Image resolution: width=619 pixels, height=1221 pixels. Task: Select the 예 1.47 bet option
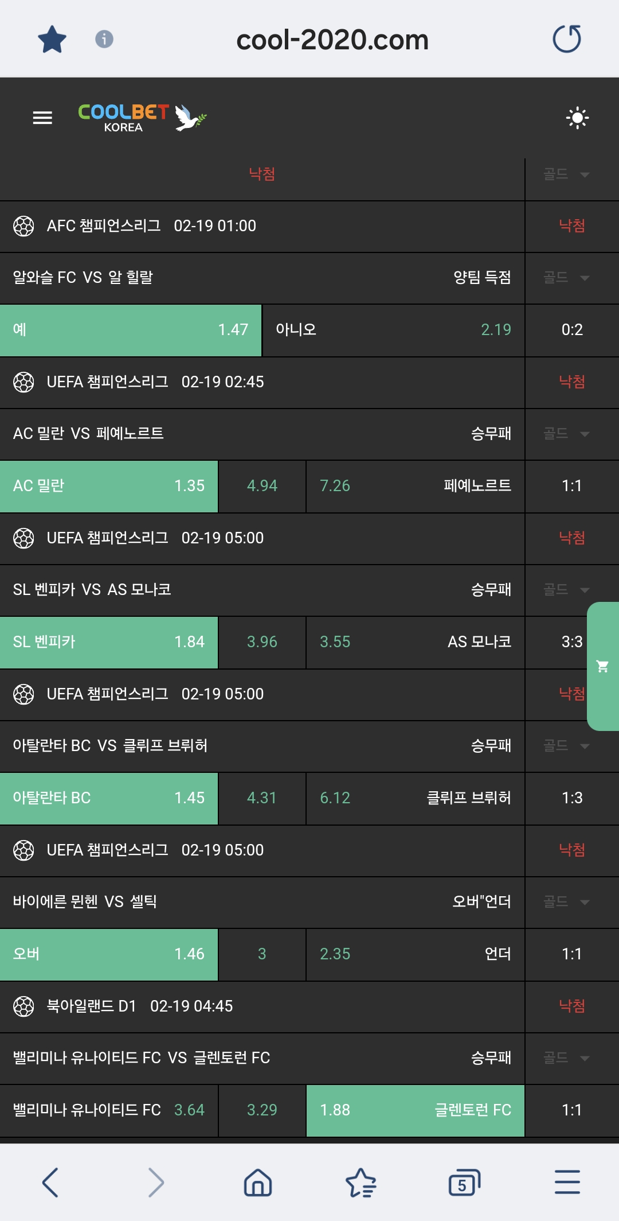[131, 330]
